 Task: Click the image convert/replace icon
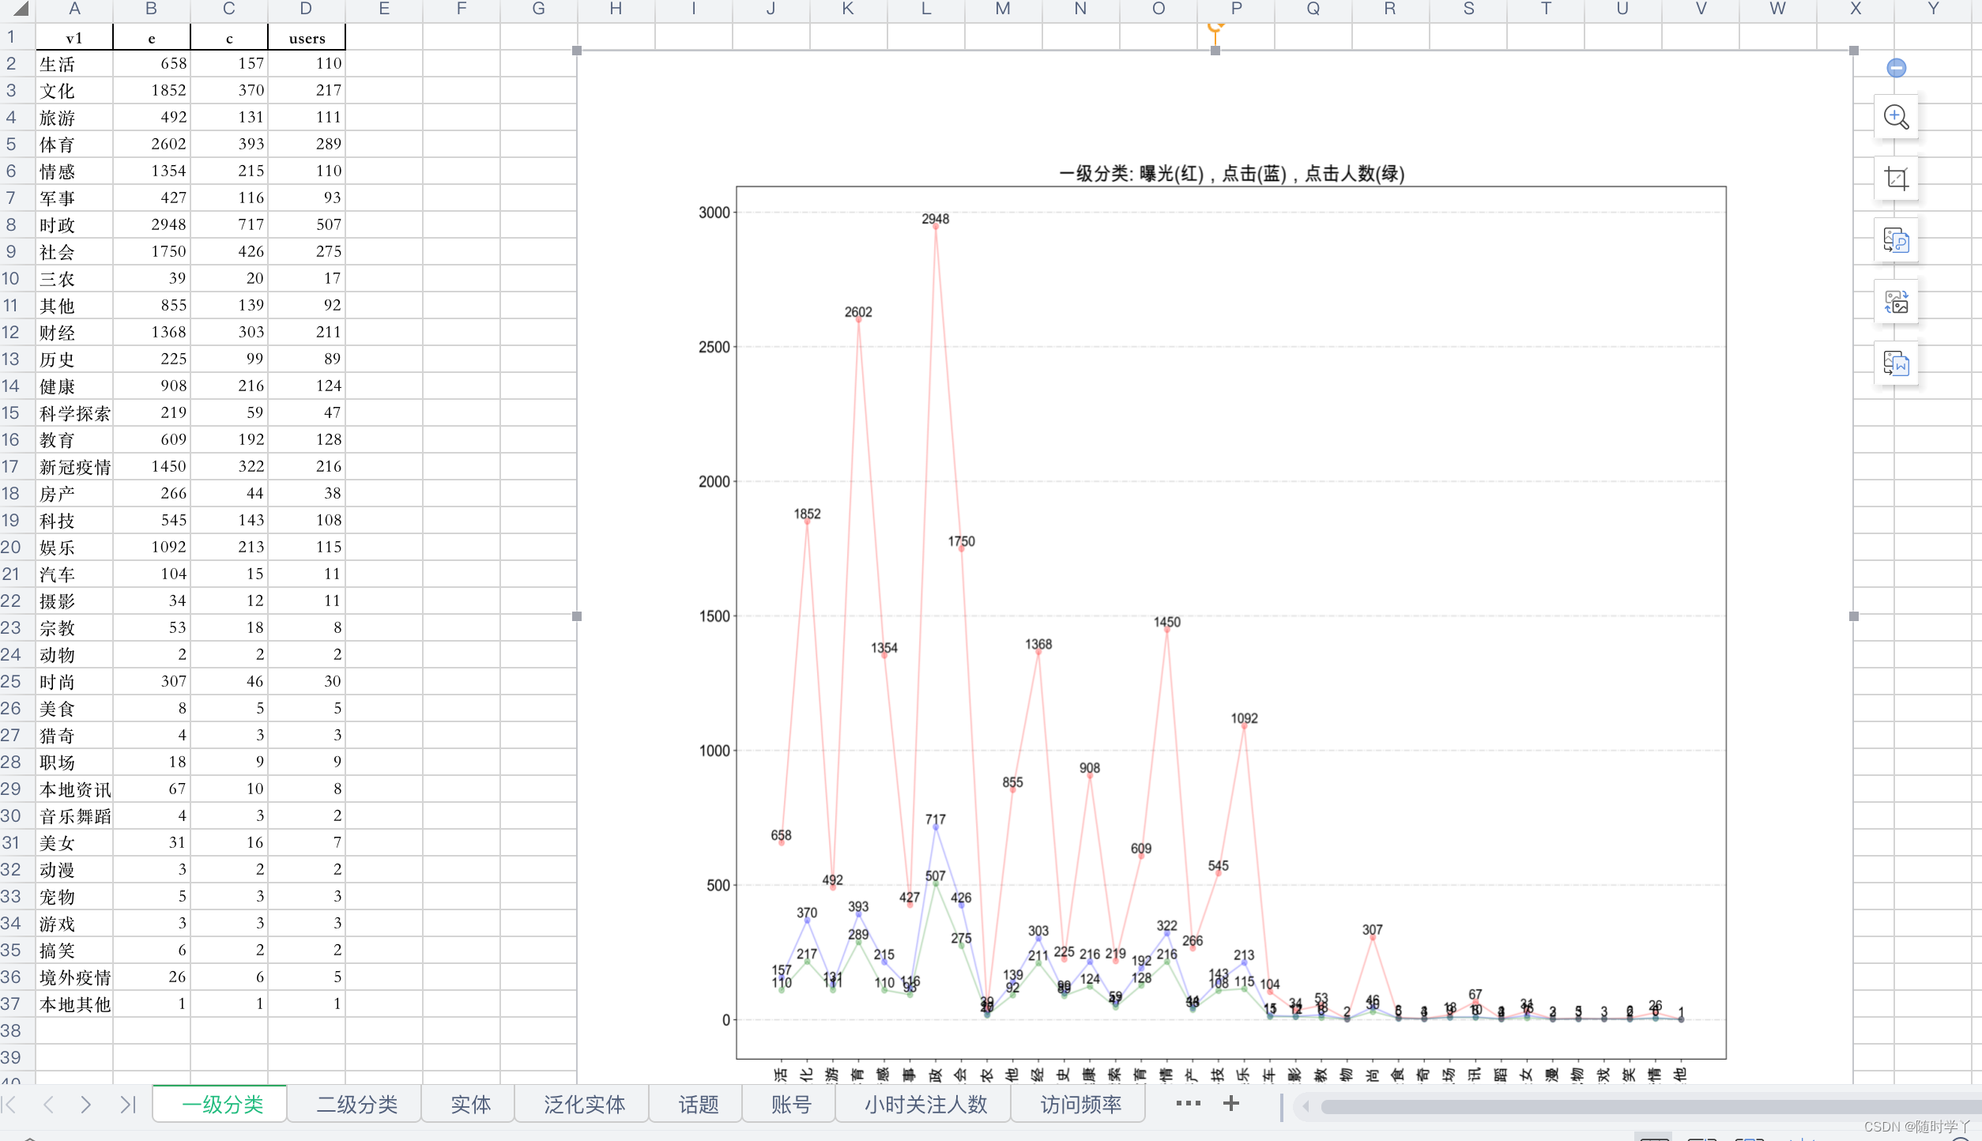(1896, 302)
